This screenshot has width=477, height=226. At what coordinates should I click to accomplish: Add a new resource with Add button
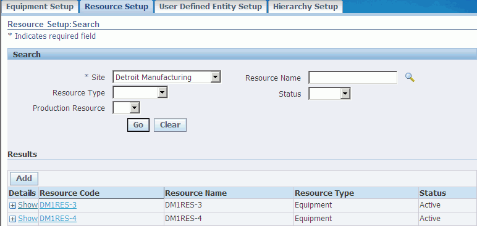click(24, 179)
